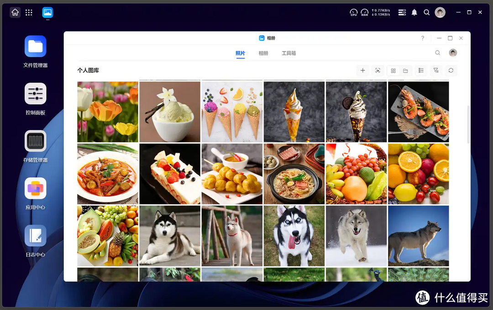Open the 工具箱 tab

[x=288, y=53]
